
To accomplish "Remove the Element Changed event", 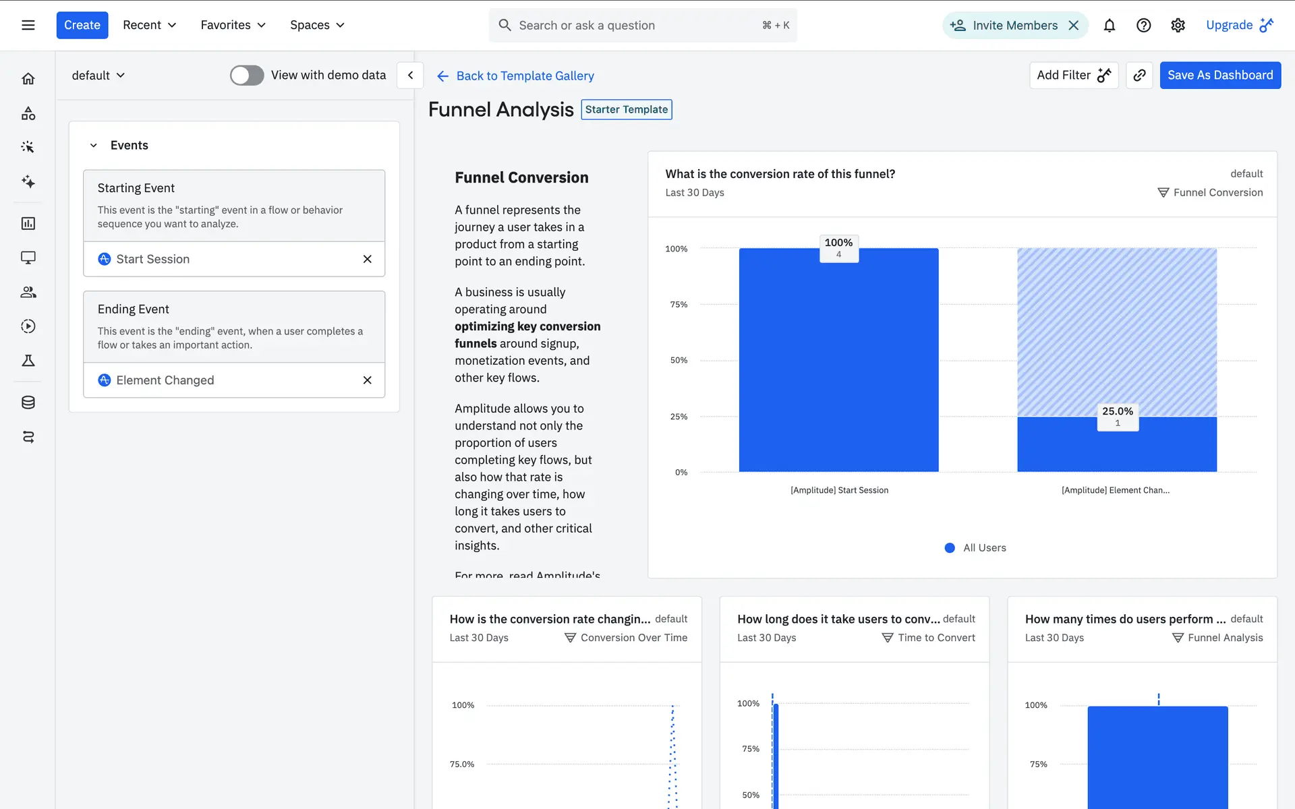I will tap(367, 380).
